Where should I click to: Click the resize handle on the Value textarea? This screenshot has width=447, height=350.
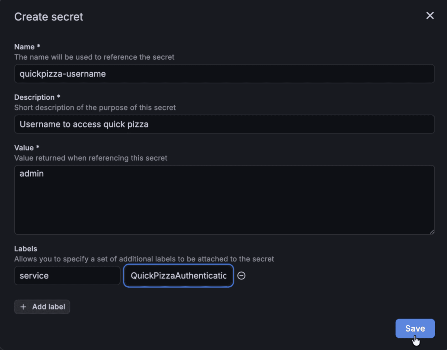coord(433,232)
